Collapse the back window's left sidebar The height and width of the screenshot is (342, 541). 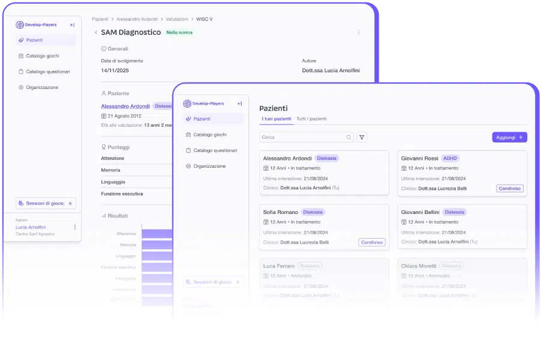coord(72,25)
